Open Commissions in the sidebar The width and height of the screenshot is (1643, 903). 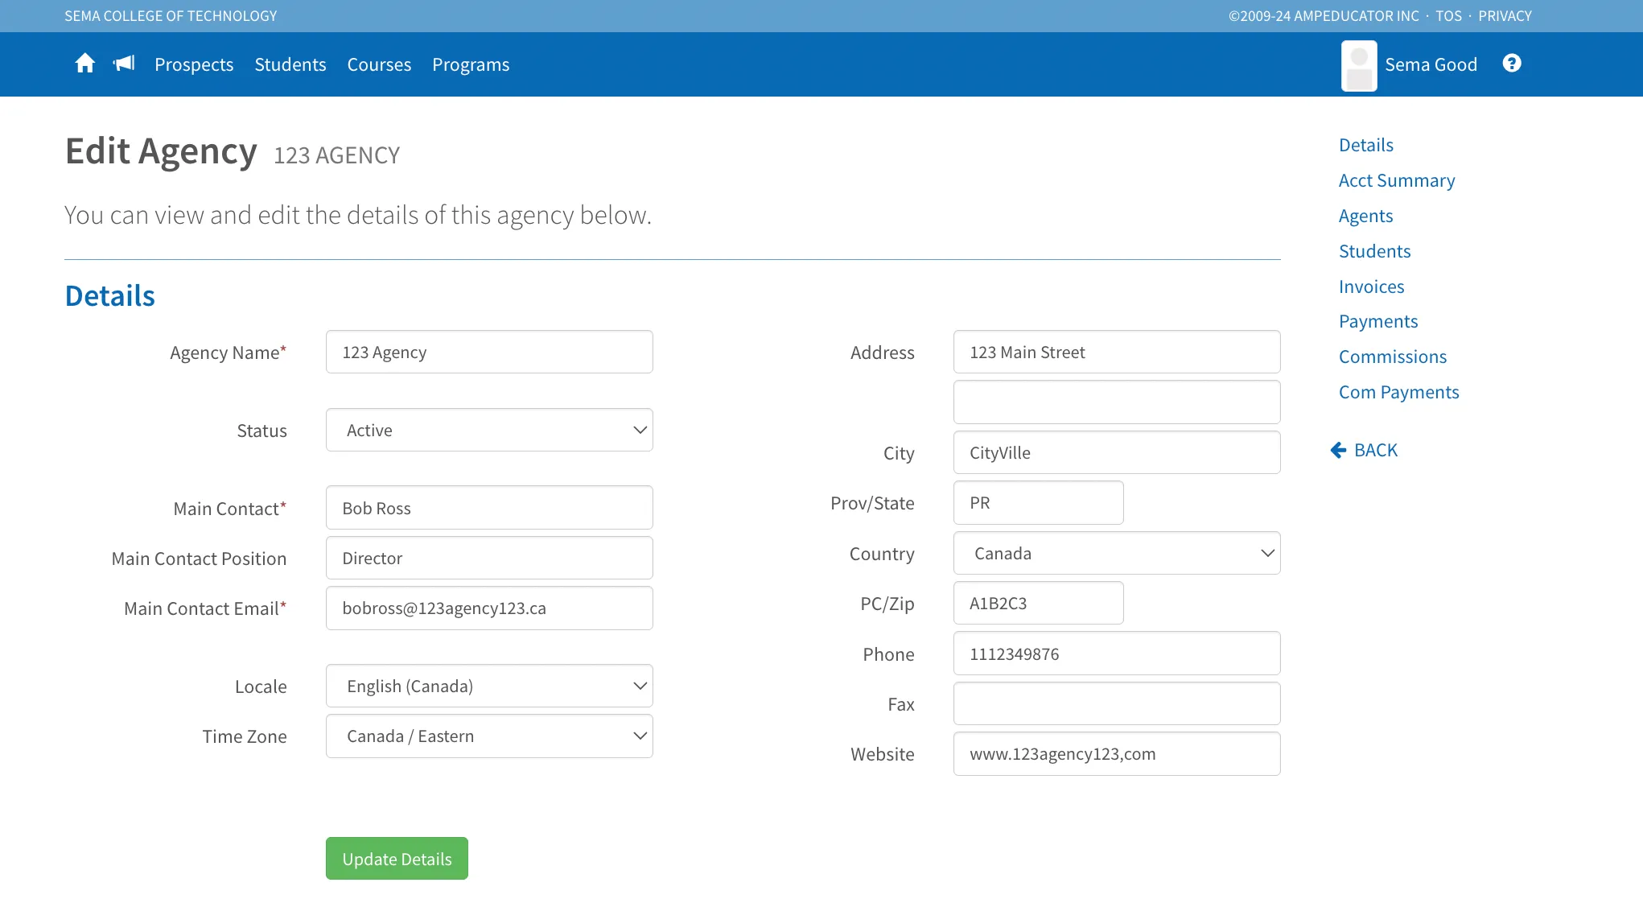click(x=1393, y=357)
